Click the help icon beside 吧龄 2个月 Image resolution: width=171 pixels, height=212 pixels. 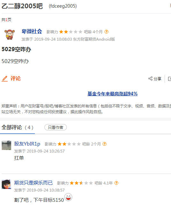(105, 144)
